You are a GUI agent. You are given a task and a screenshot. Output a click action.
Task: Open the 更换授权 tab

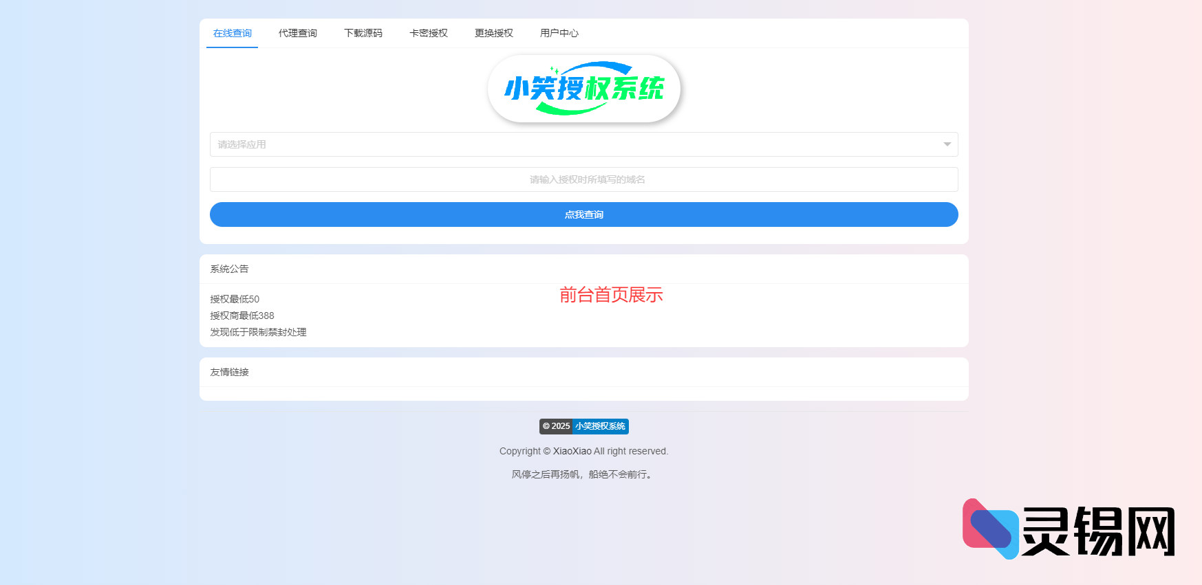(493, 33)
